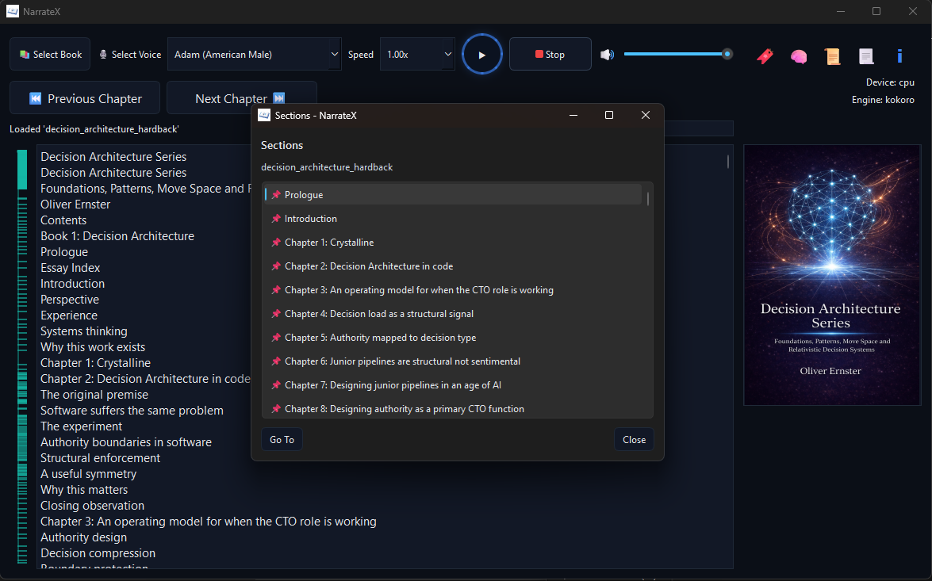932x581 pixels.
Task: Click the orange scroll icon
Action: [x=832, y=56]
